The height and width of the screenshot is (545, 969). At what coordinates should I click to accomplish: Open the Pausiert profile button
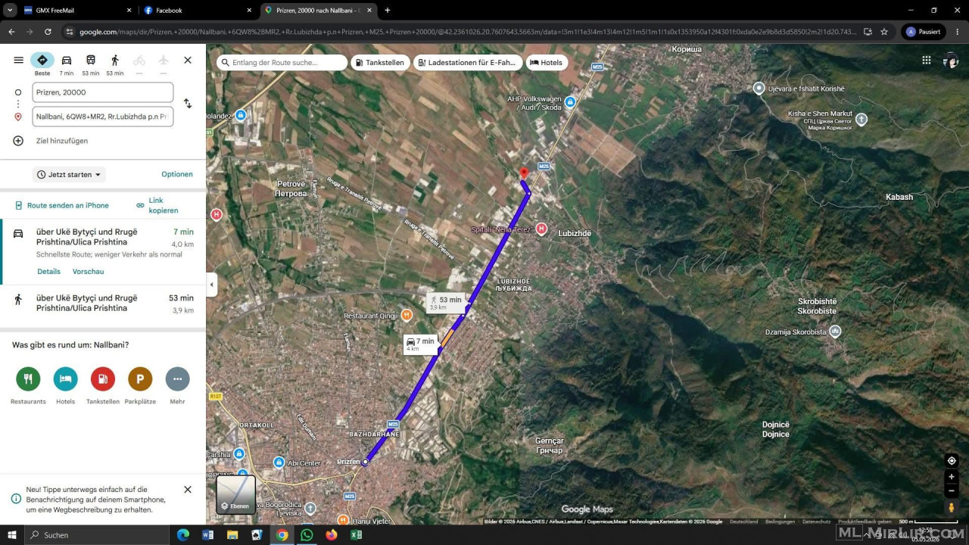tap(923, 32)
